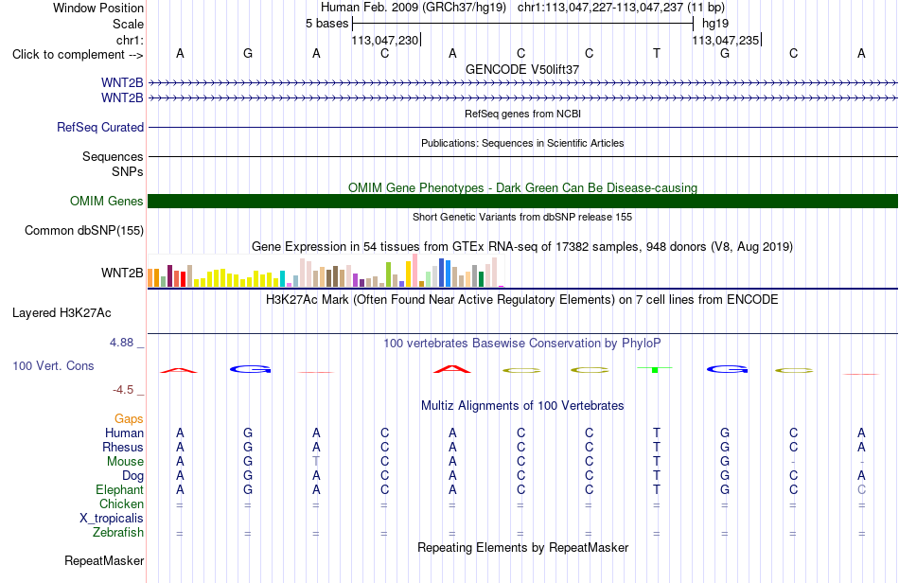899x583 pixels.
Task: Click the 'RefSeq Curated' track label
Action: pos(99,127)
